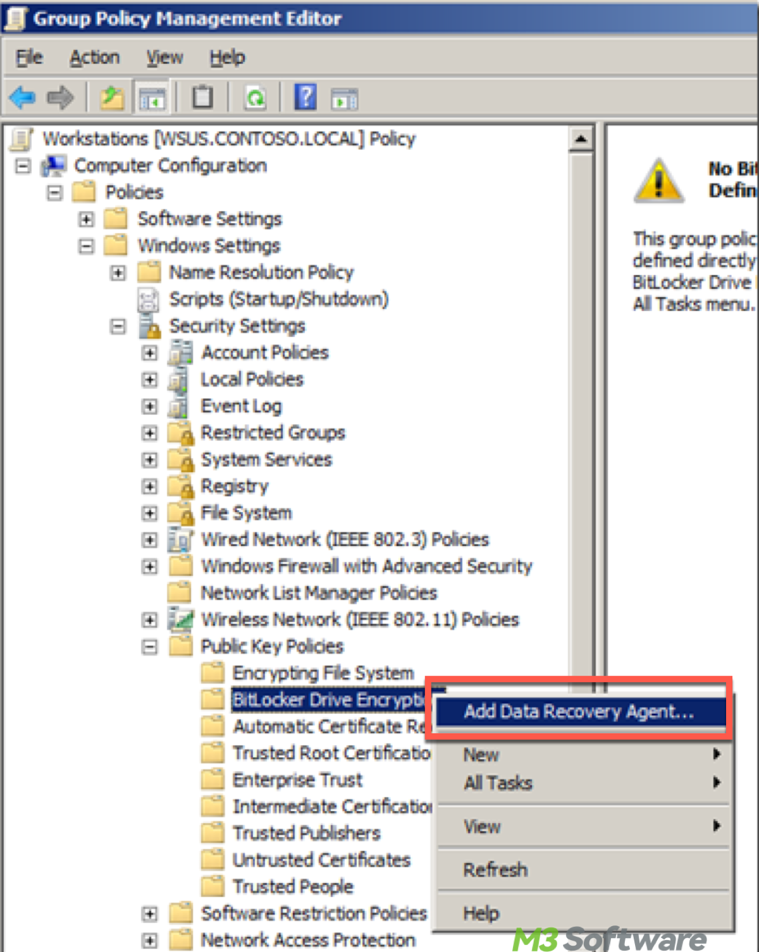Screen dimensions: 759x952
Task: Click the blue Help question mark icon
Action: click(x=305, y=97)
